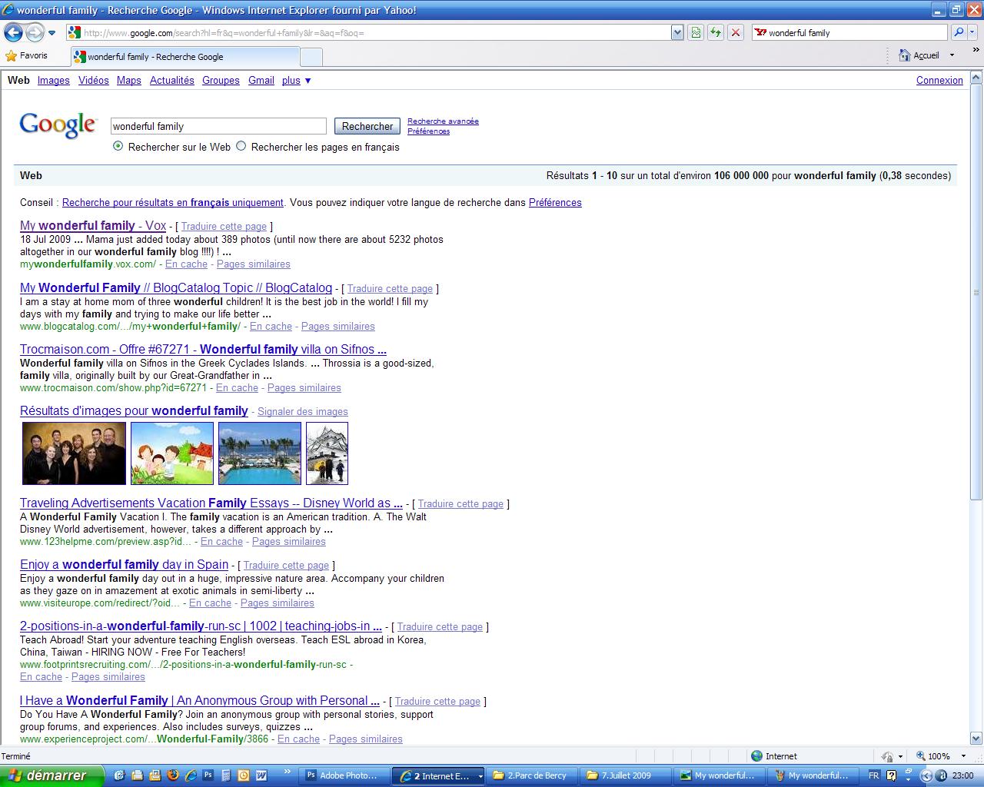Click the Rechercher search button

(367, 126)
